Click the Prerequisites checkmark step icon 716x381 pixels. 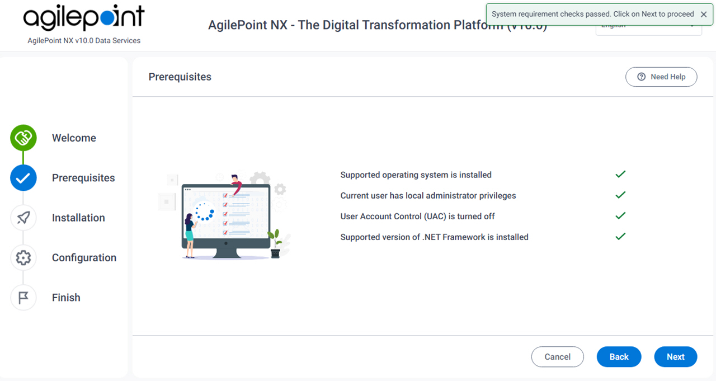(23, 178)
